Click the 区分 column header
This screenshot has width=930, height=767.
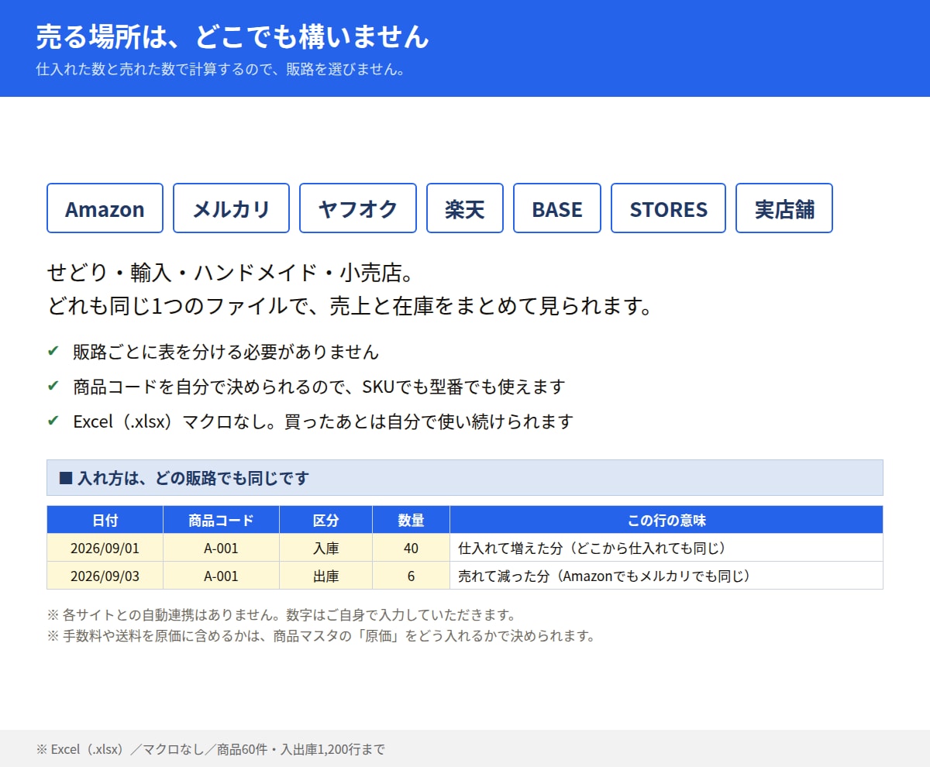[x=325, y=520]
